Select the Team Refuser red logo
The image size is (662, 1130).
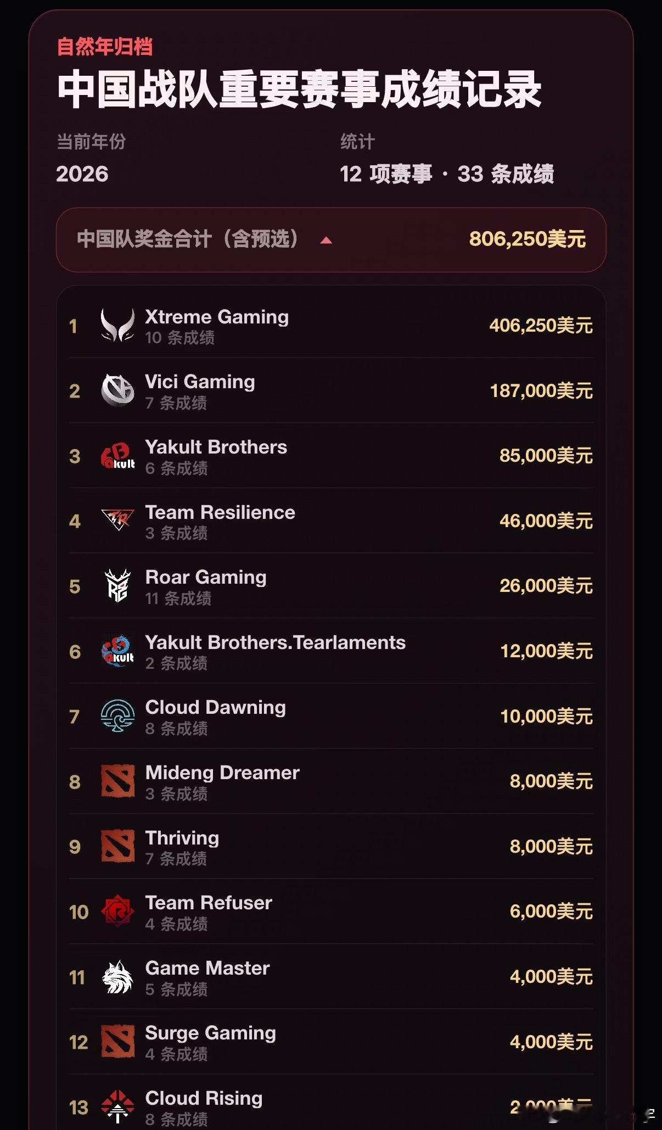coord(117,911)
